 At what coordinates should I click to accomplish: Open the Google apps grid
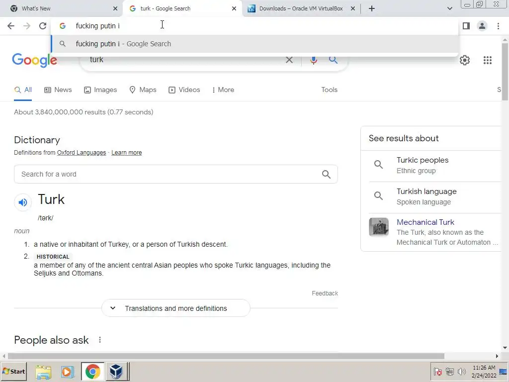point(487,60)
